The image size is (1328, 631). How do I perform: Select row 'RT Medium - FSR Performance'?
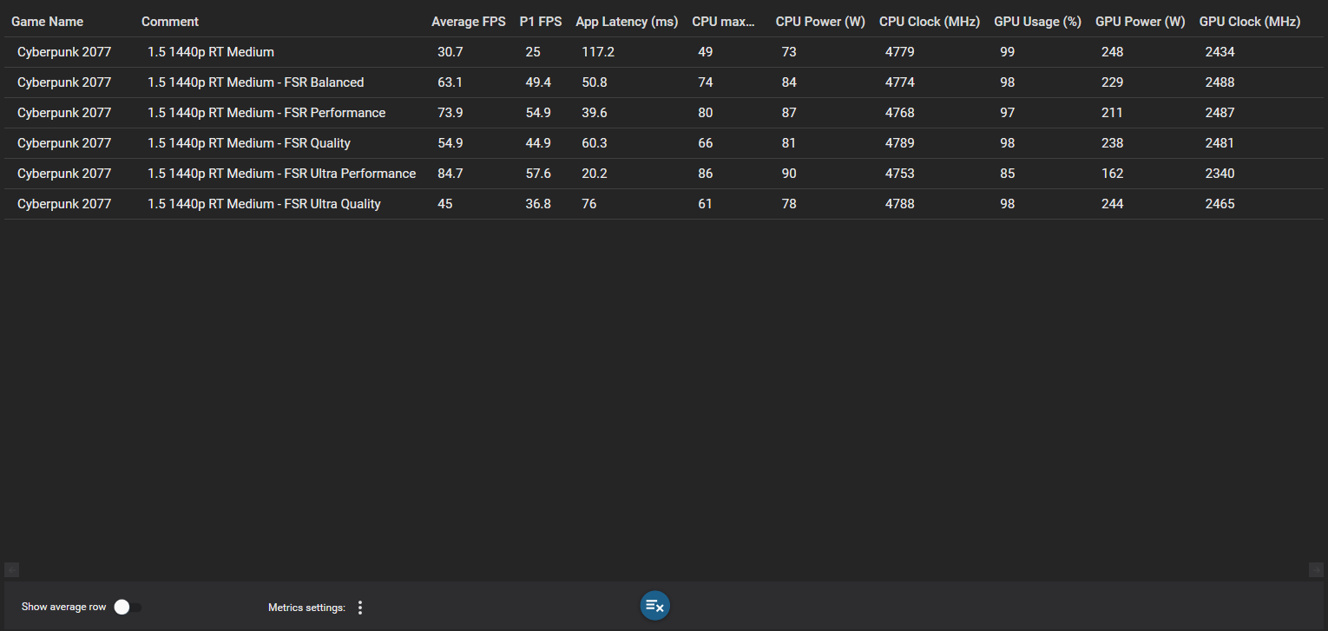point(664,113)
